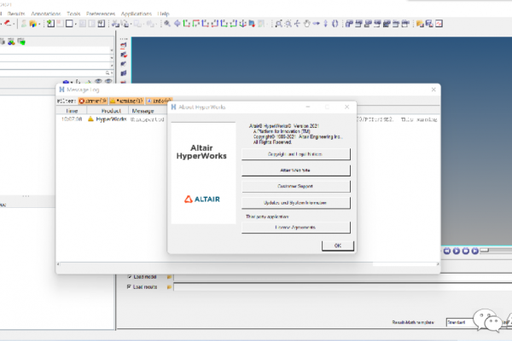Image resolution: width=512 pixels, height=341 pixels.
Task: Expand the top dropdown in the left panel
Action: [x=111, y=50]
